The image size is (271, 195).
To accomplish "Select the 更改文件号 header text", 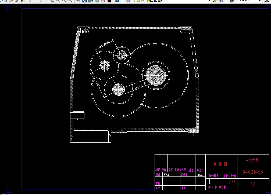I will click(x=180, y=170).
